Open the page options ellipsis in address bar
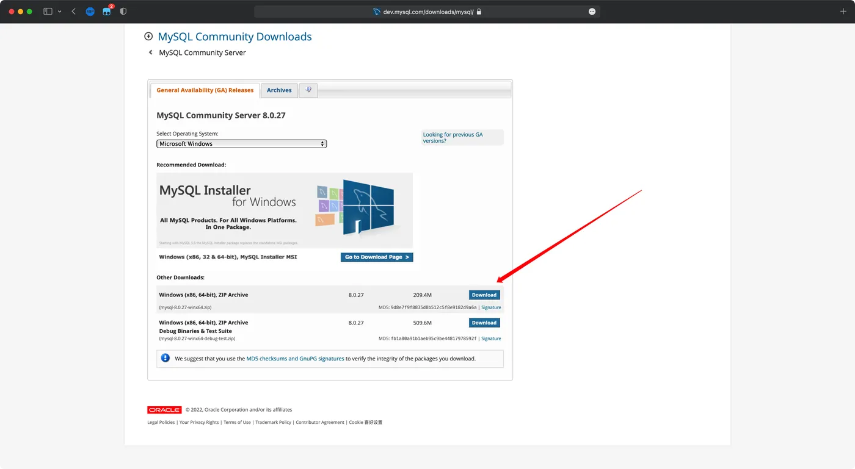 point(592,12)
